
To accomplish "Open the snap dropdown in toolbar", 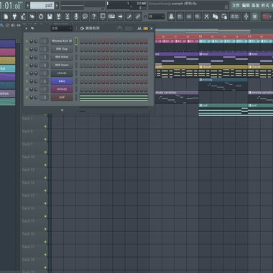I will [157, 17].
